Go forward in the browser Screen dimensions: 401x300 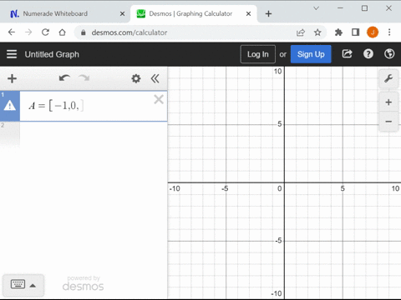pos(28,32)
